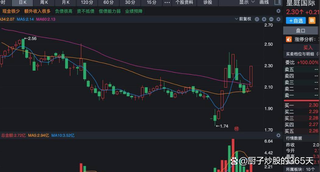Screen dimensions: 320x172
Task: Toggle the MA5:2.14 indicator line label
Action: coord(25,19)
